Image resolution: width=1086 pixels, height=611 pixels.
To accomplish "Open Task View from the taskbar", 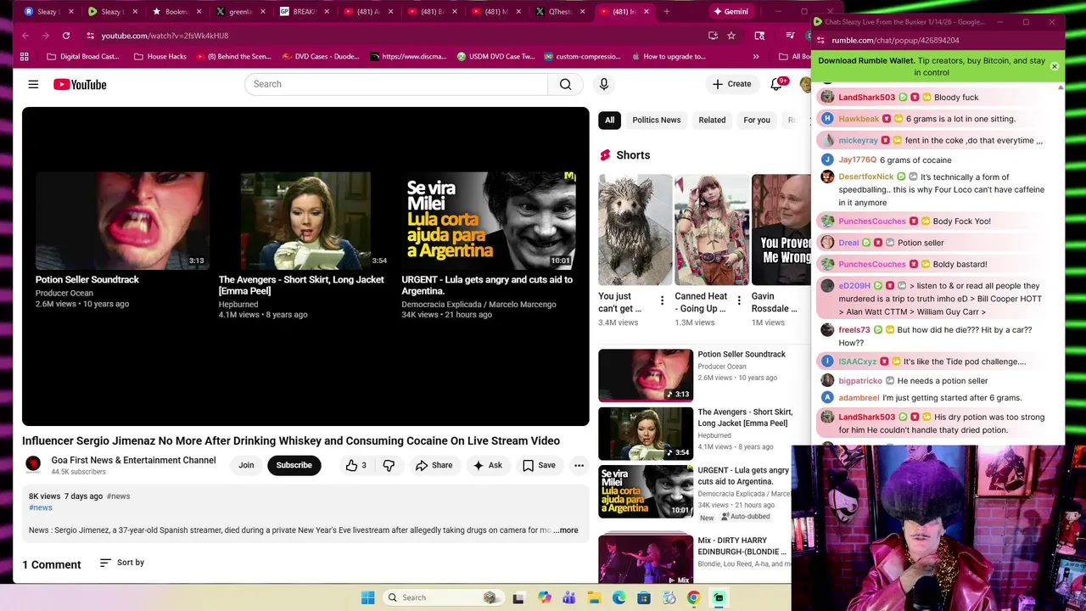I will [x=518, y=597].
